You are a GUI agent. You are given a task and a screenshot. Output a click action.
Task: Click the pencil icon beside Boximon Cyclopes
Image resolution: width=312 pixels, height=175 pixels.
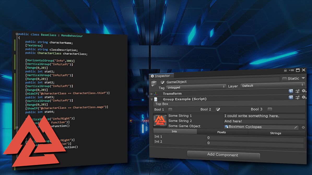[x=296, y=127]
